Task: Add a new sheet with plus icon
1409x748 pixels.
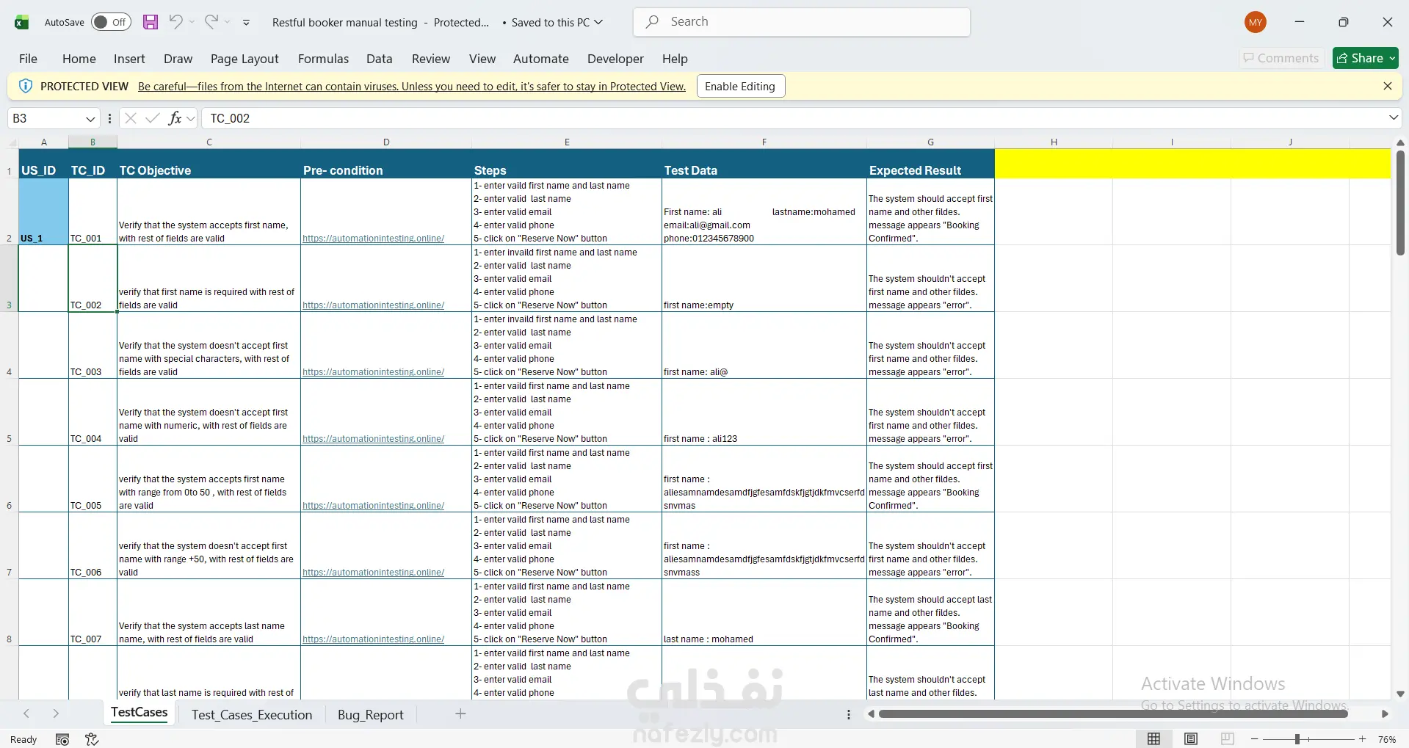Action: [x=460, y=713]
